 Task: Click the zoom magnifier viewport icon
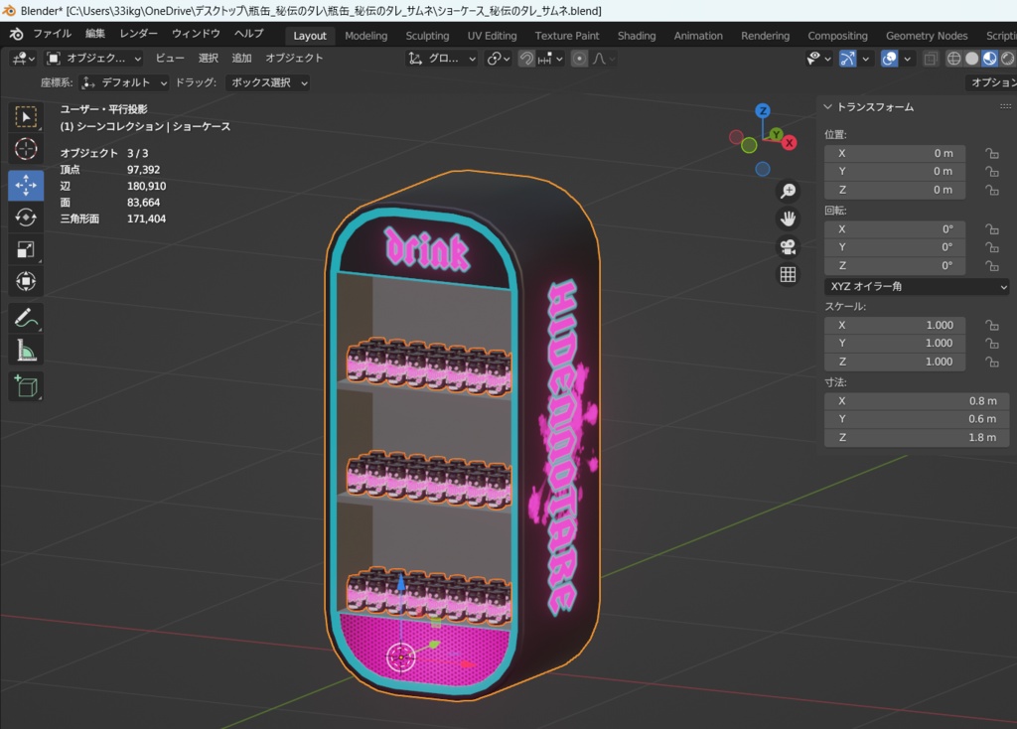[x=788, y=191]
